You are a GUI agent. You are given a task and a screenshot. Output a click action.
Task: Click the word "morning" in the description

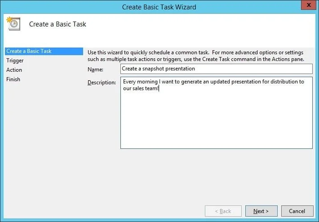(147, 82)
